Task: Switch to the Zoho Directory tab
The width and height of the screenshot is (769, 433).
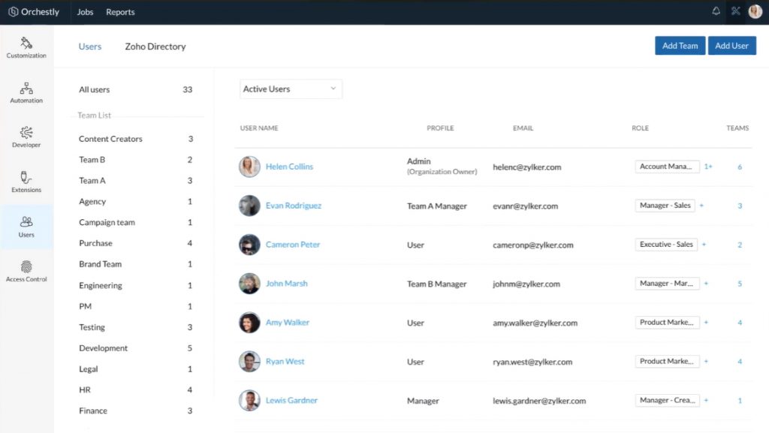Action: (x=155, y=47)
